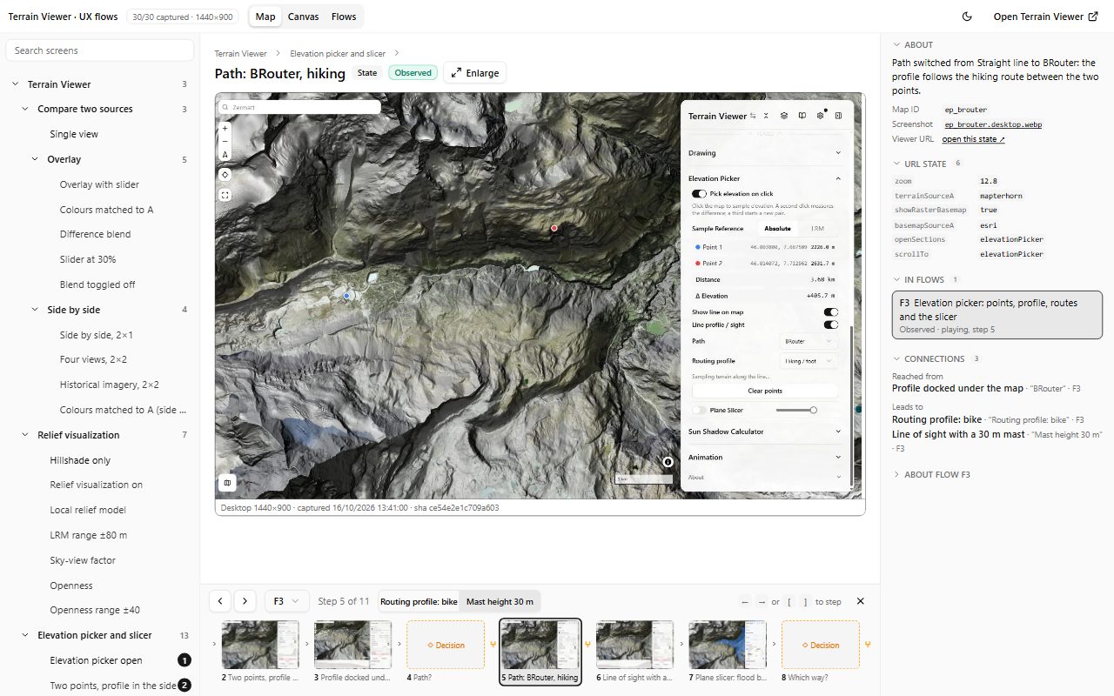Select the Absolute sample reference option
The height and width of the screenshot is (696, 1114).
tap(777, 229)
